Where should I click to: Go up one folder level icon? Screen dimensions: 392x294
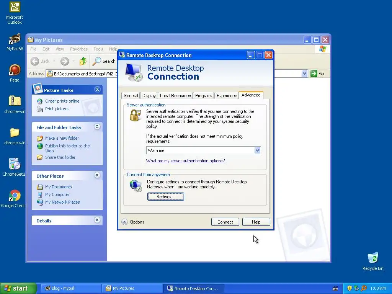pyautogui.click(x=83, y=61)
